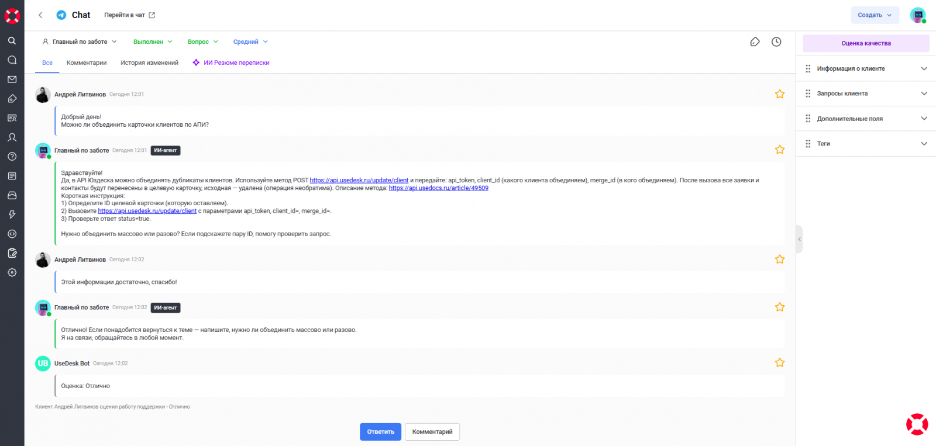Star Андрей Литвинов's first message
The height and width of the screenshot is (446, 936).
(x=779, y=94)
